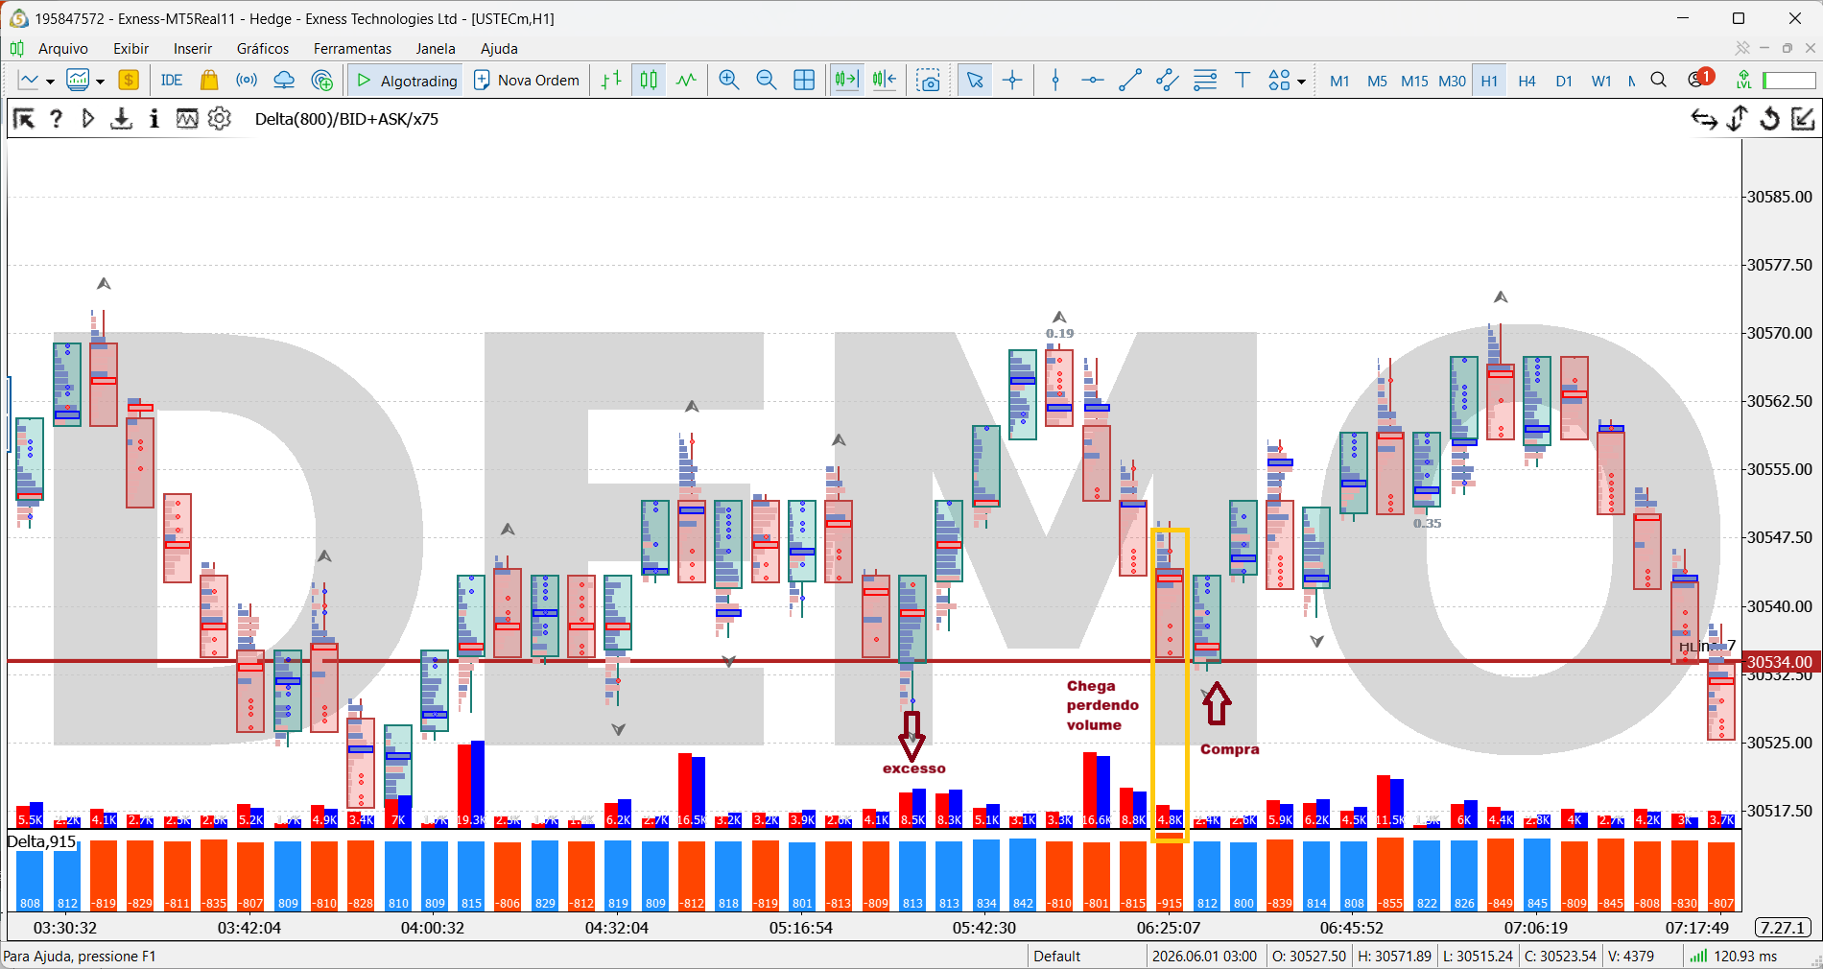Switch chart to candlestick style
1823x969 pixels.
click(x=650, y=81)
